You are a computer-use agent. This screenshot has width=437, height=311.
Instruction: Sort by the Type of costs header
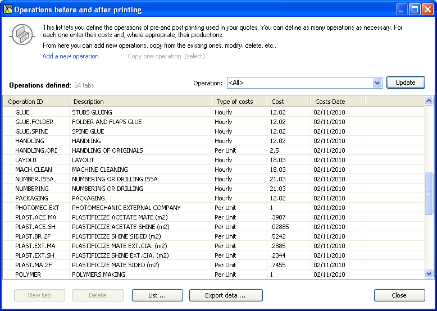coord(239,102)
